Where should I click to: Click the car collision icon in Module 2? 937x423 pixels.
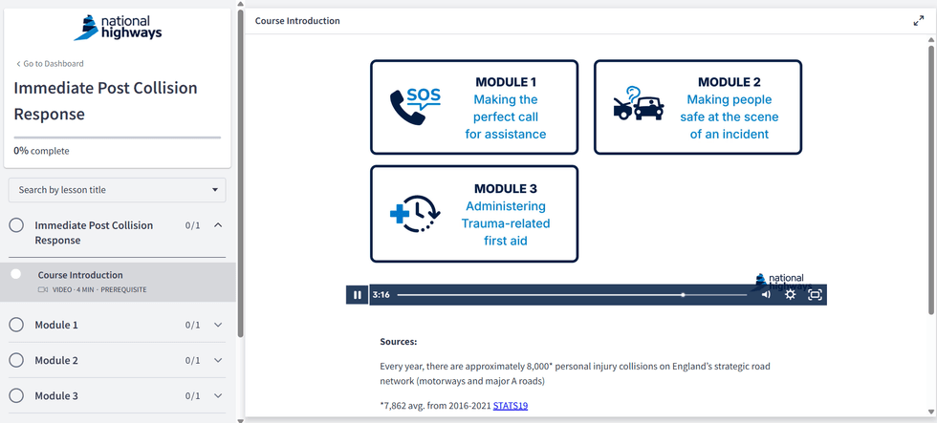click(x=638, y=105)
